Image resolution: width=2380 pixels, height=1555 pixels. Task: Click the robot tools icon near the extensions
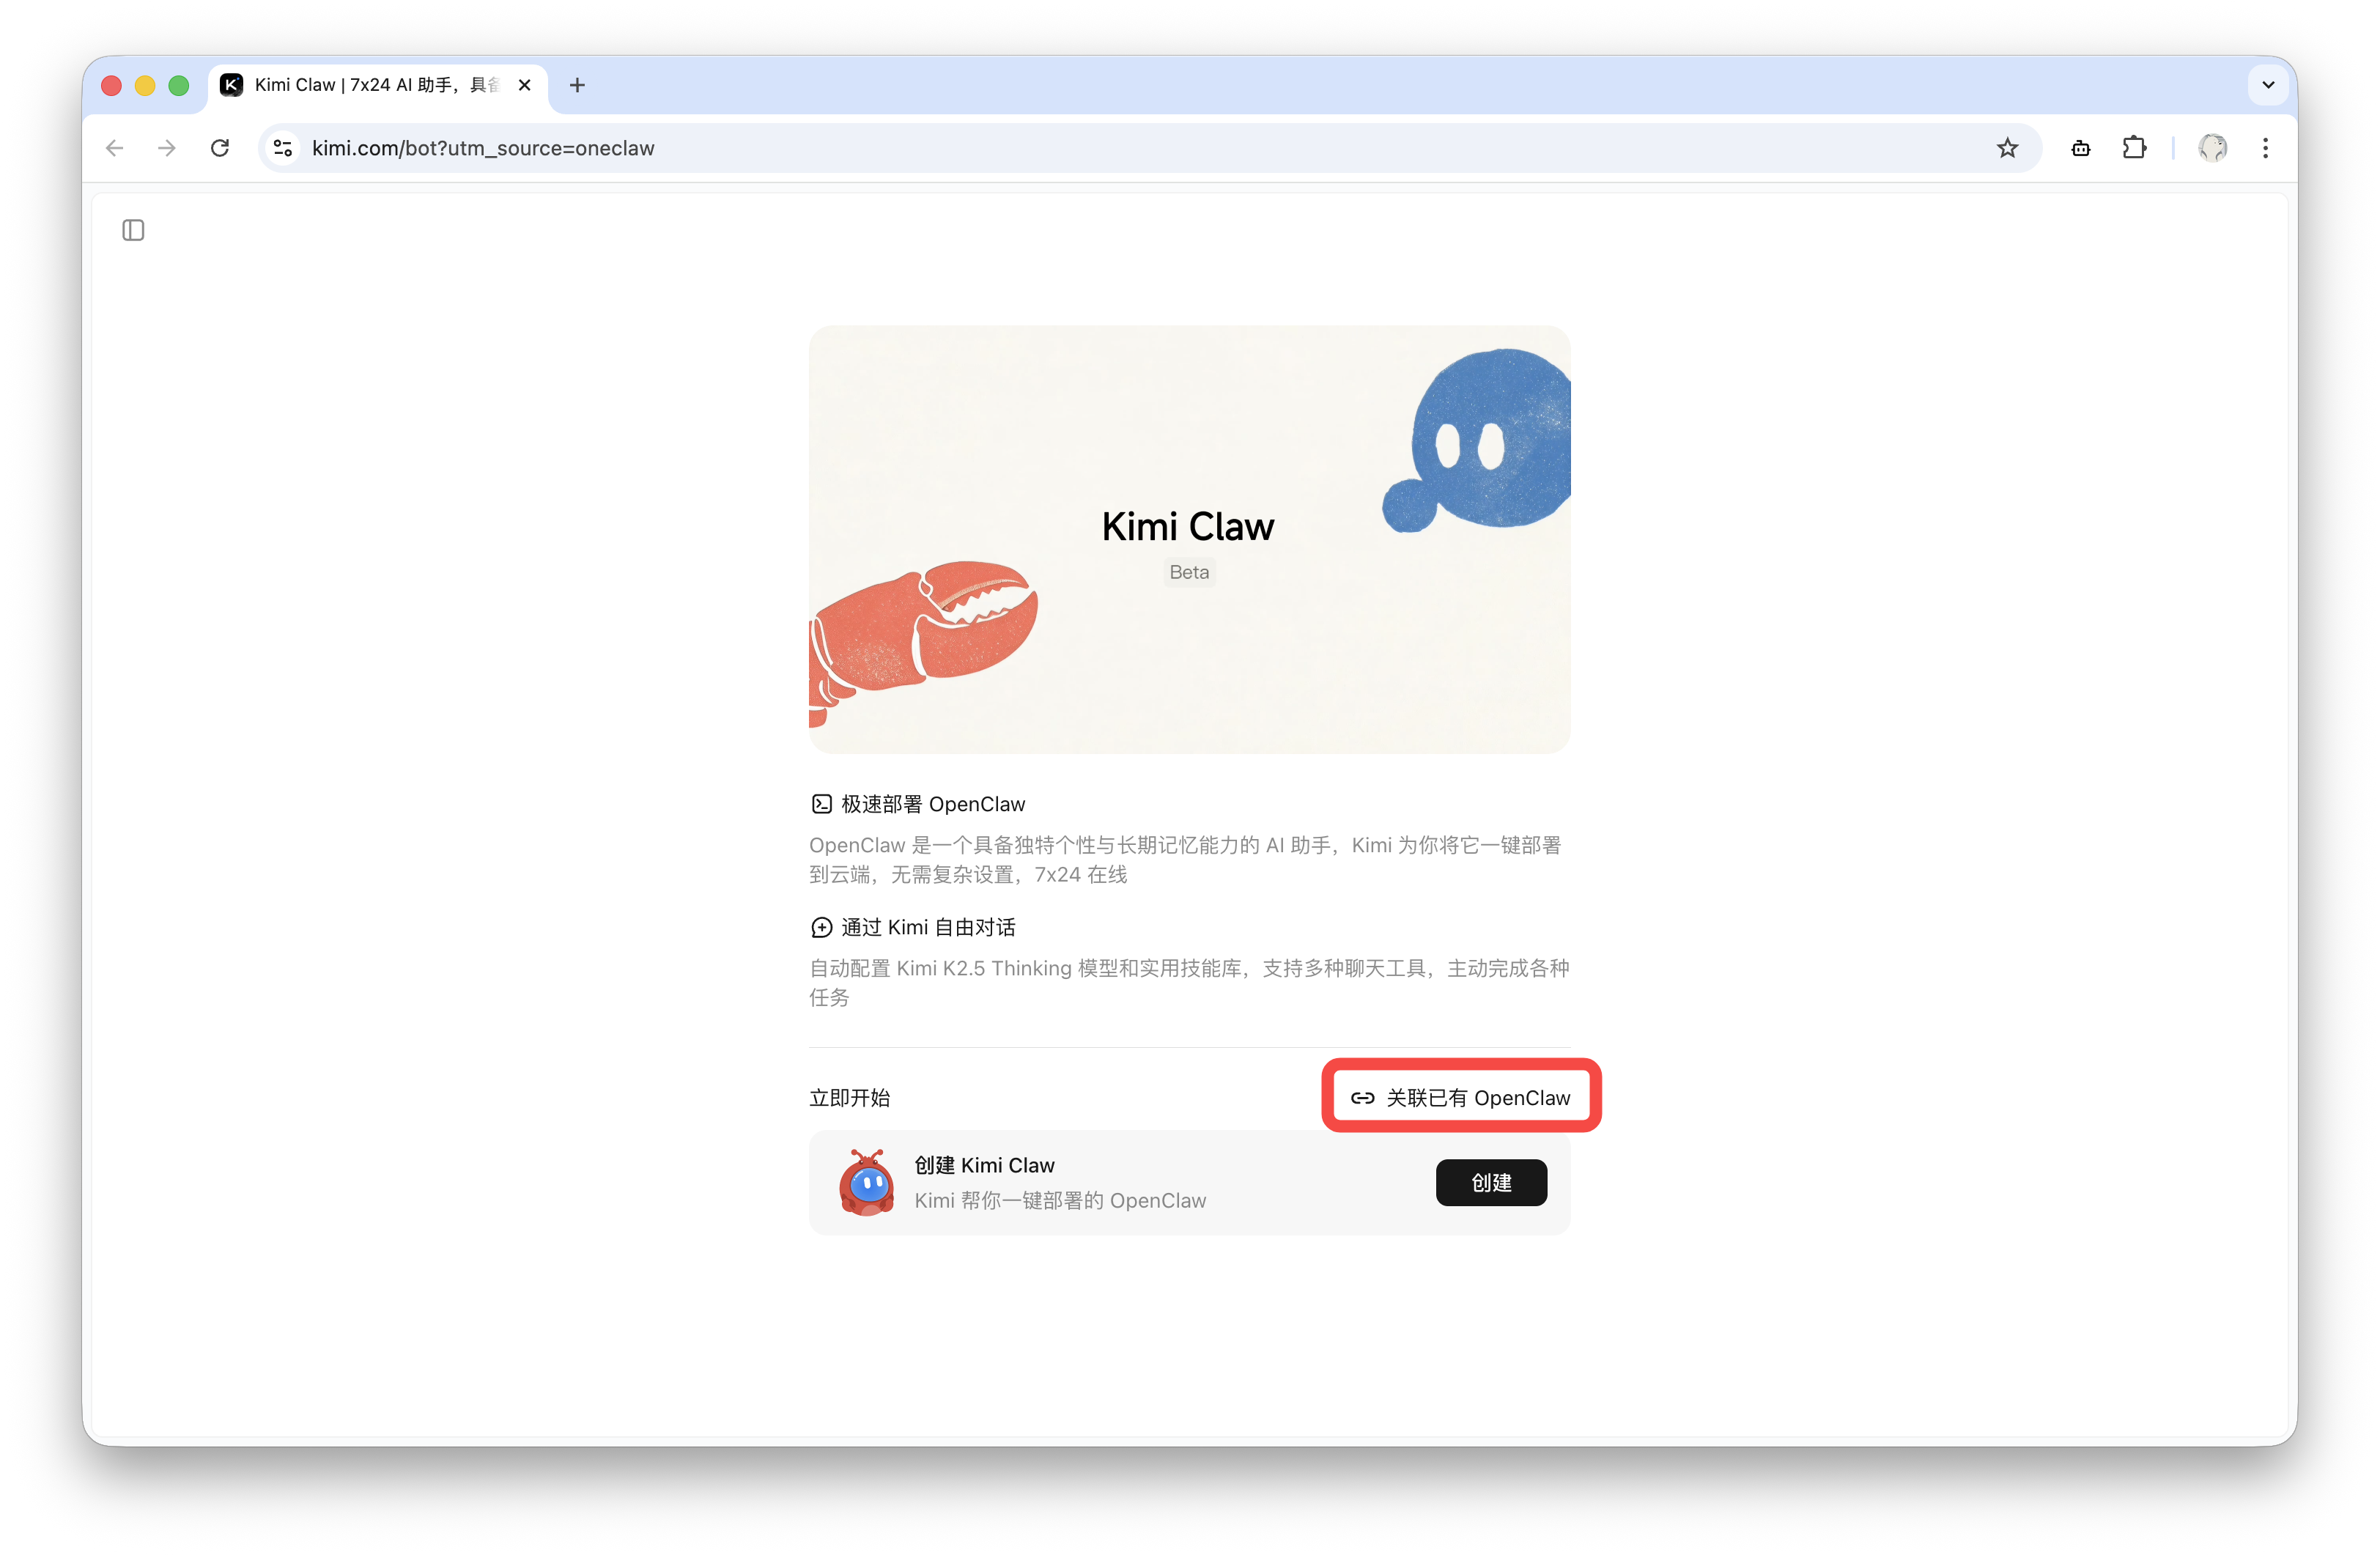click(2080, 148)
